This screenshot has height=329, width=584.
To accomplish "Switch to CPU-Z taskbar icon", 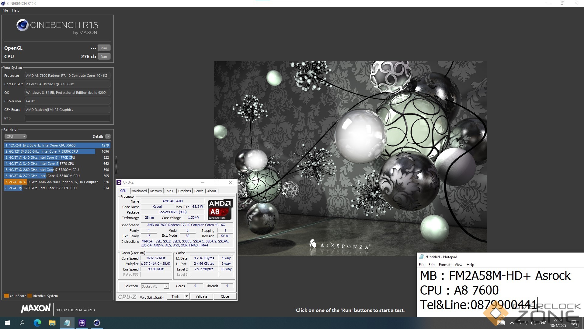I will coord(82,323).
